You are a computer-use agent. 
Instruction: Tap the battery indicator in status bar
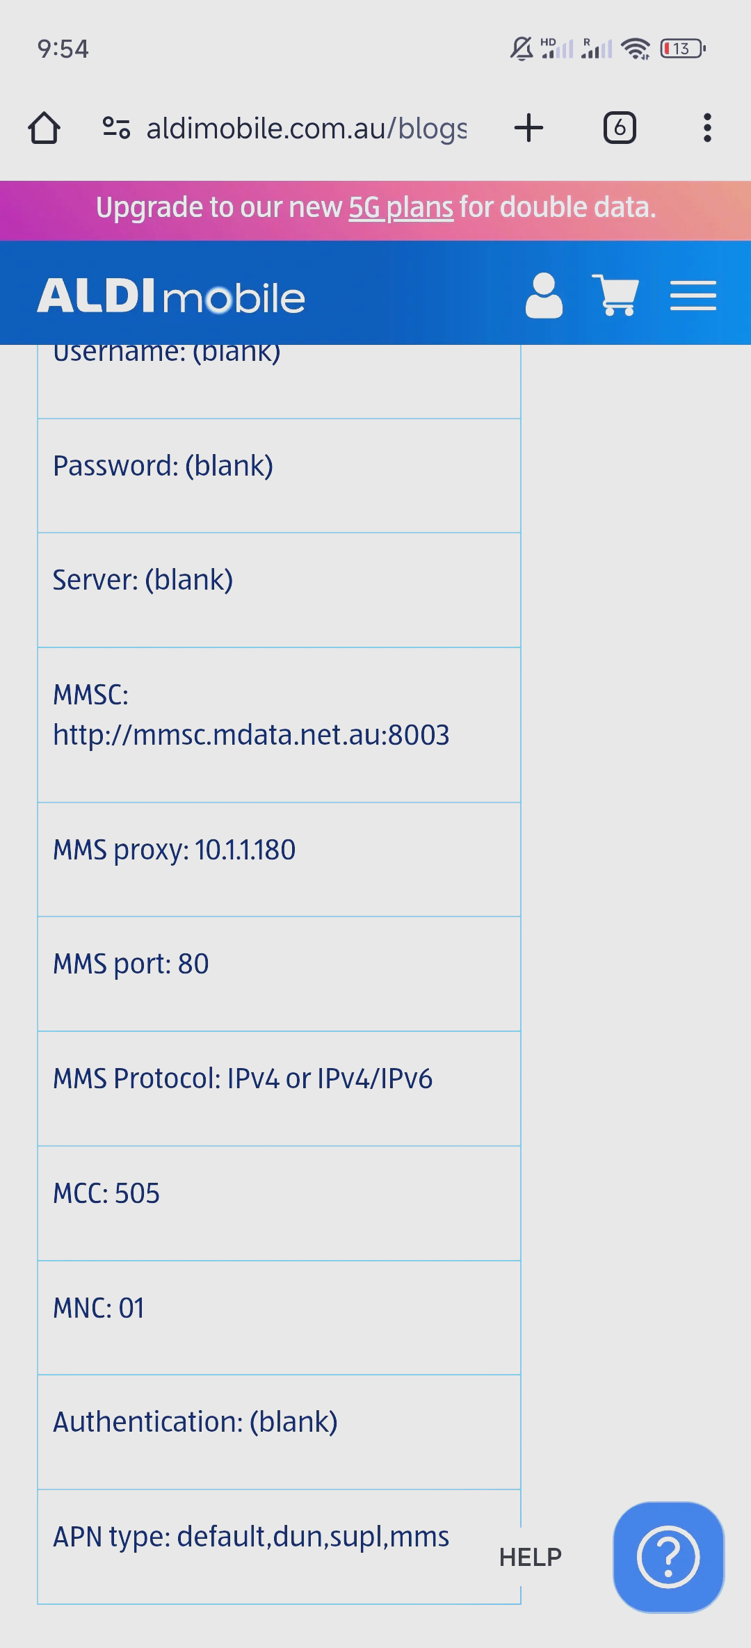coord(684,49)
